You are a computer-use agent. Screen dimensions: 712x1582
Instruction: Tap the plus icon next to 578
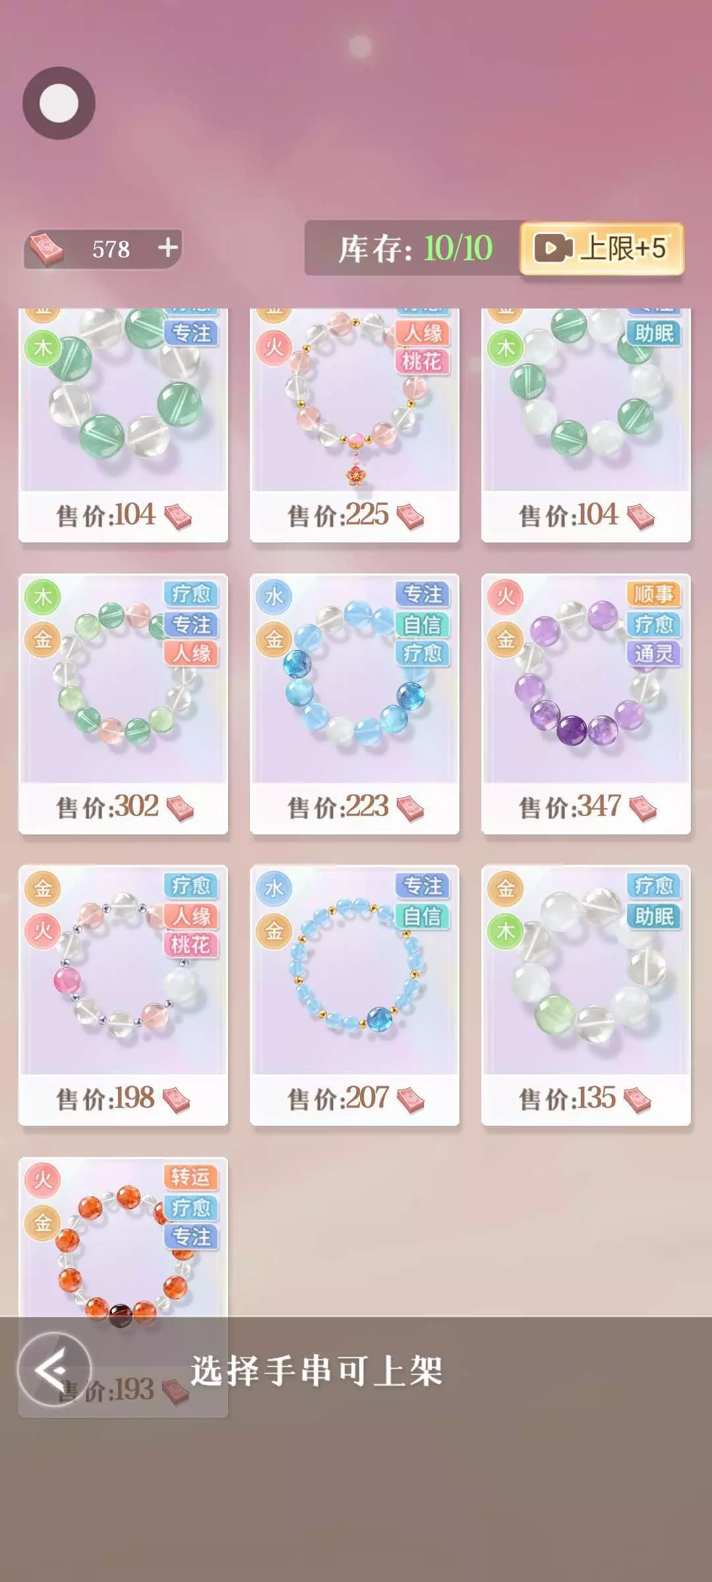[168, 247]
